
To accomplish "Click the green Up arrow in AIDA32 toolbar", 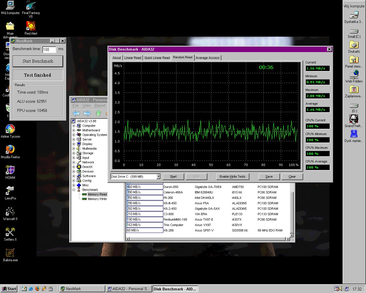I will click(x=98, y=113).
